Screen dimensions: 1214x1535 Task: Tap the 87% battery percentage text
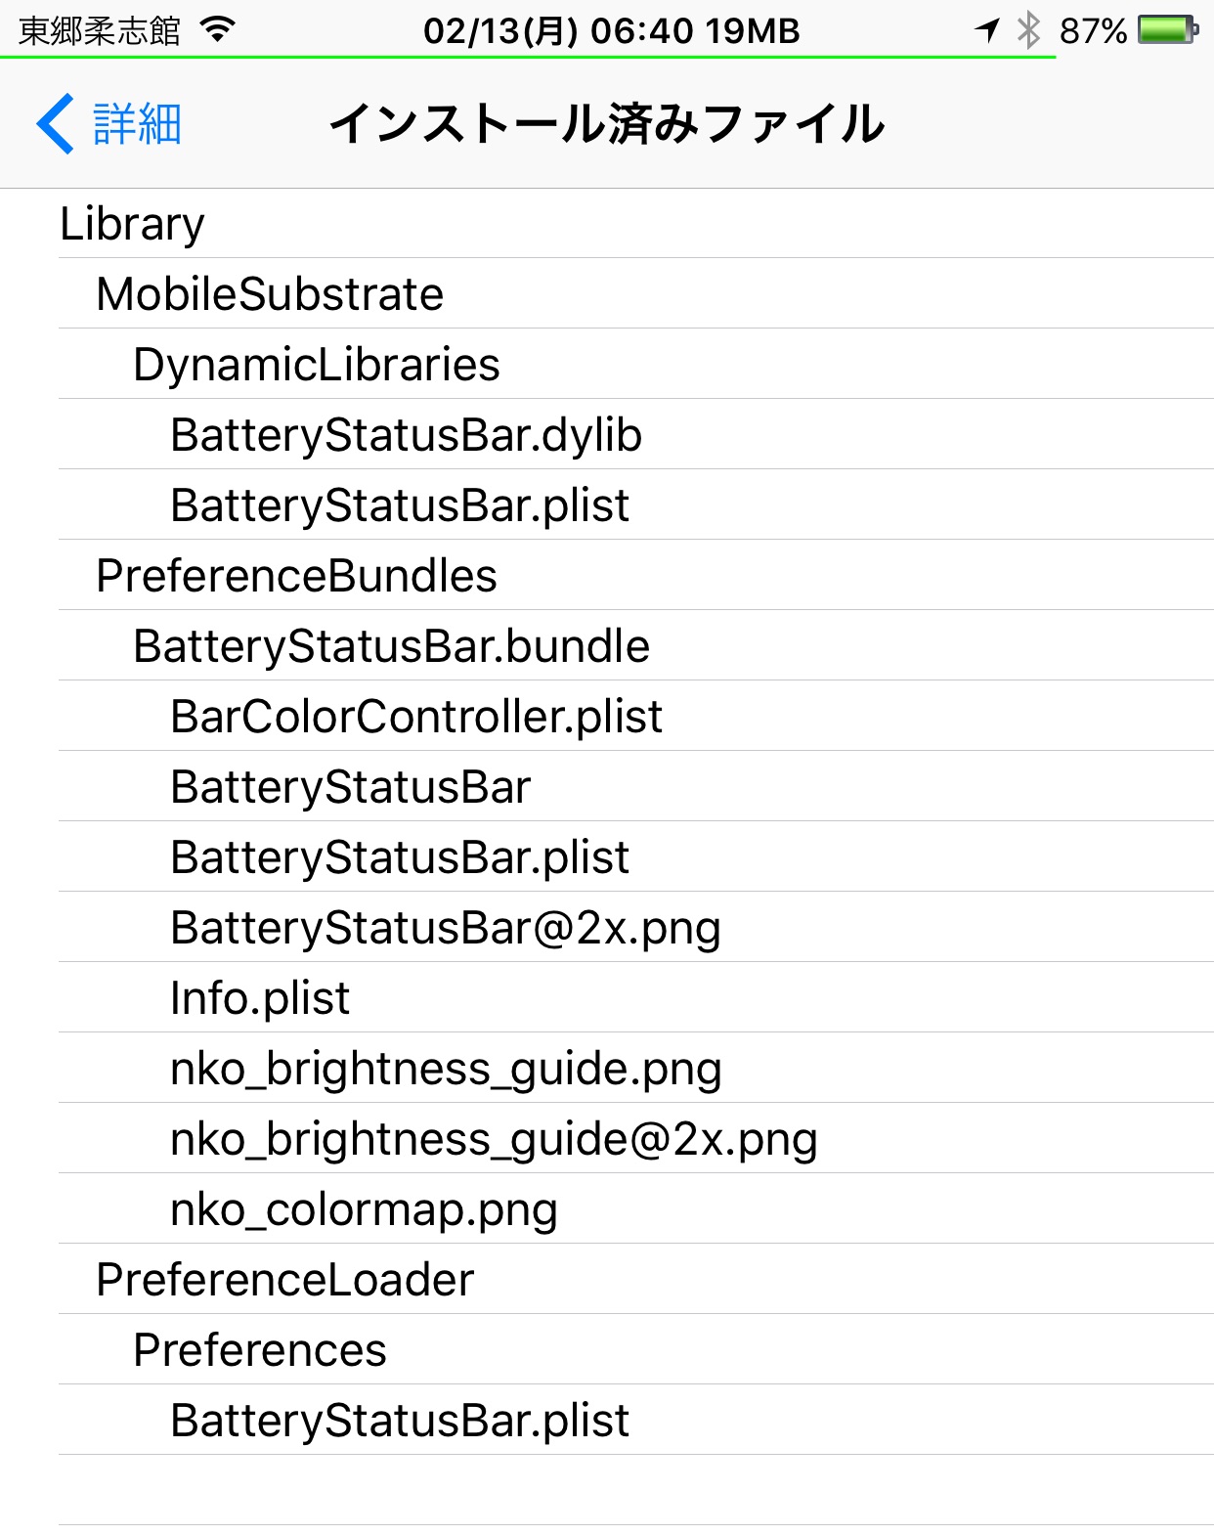1093,31
